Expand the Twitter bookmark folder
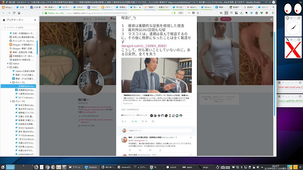 pyautogui.click(x=8, y=63)
